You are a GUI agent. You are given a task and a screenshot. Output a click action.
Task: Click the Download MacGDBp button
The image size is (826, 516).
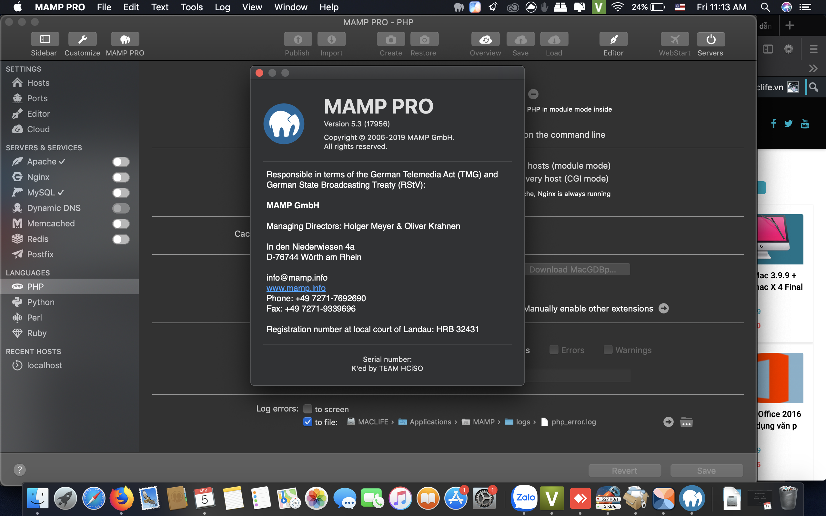[577, 269]
